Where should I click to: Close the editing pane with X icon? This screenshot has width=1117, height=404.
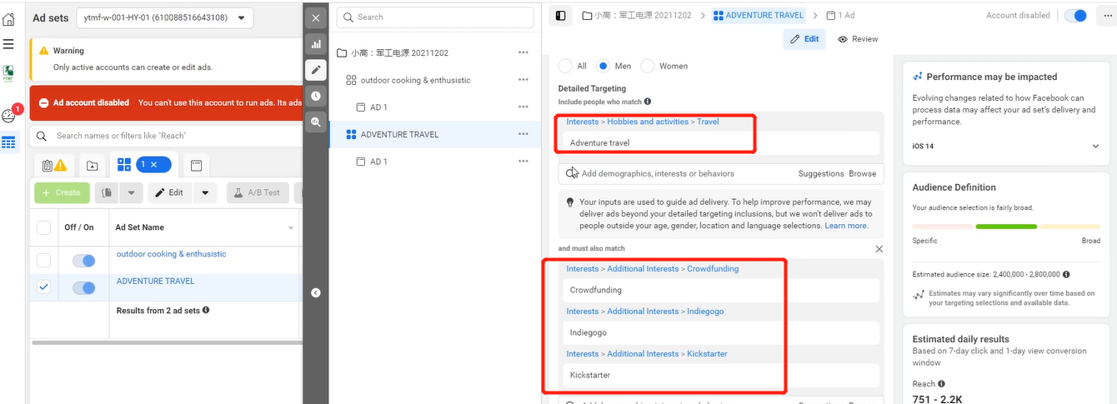point(315,17)
